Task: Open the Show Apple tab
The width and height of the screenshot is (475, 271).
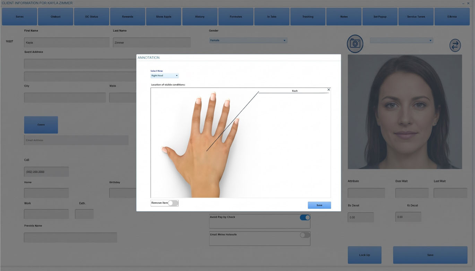Action: pos(164,17)
